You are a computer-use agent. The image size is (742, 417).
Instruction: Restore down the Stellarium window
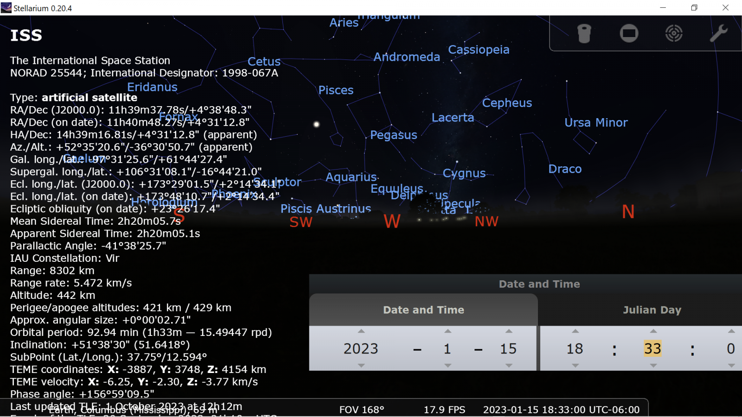point(694,8)
